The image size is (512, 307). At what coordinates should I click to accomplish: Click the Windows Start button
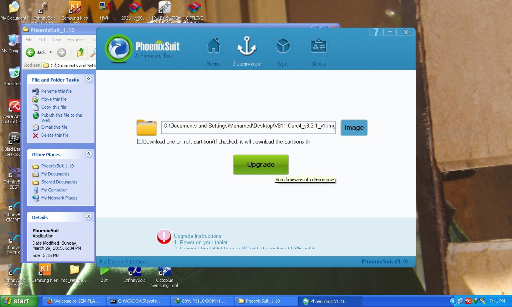(x=19, y=301)
